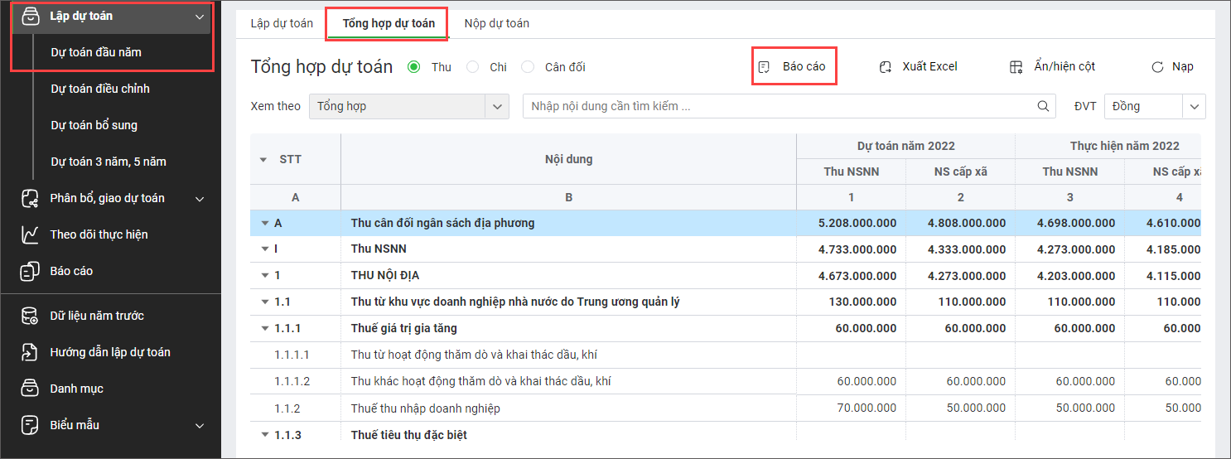Open Theo dõi thực hiện chart icon
Image resolution: width=1231 pixels, height=459 pixels.
(x=30, y=234)
